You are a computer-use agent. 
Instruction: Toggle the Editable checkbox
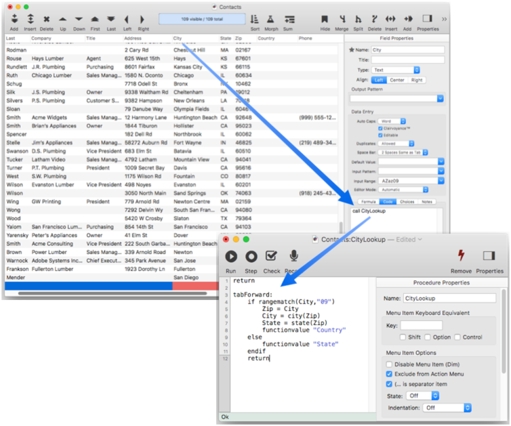(380, 135)
